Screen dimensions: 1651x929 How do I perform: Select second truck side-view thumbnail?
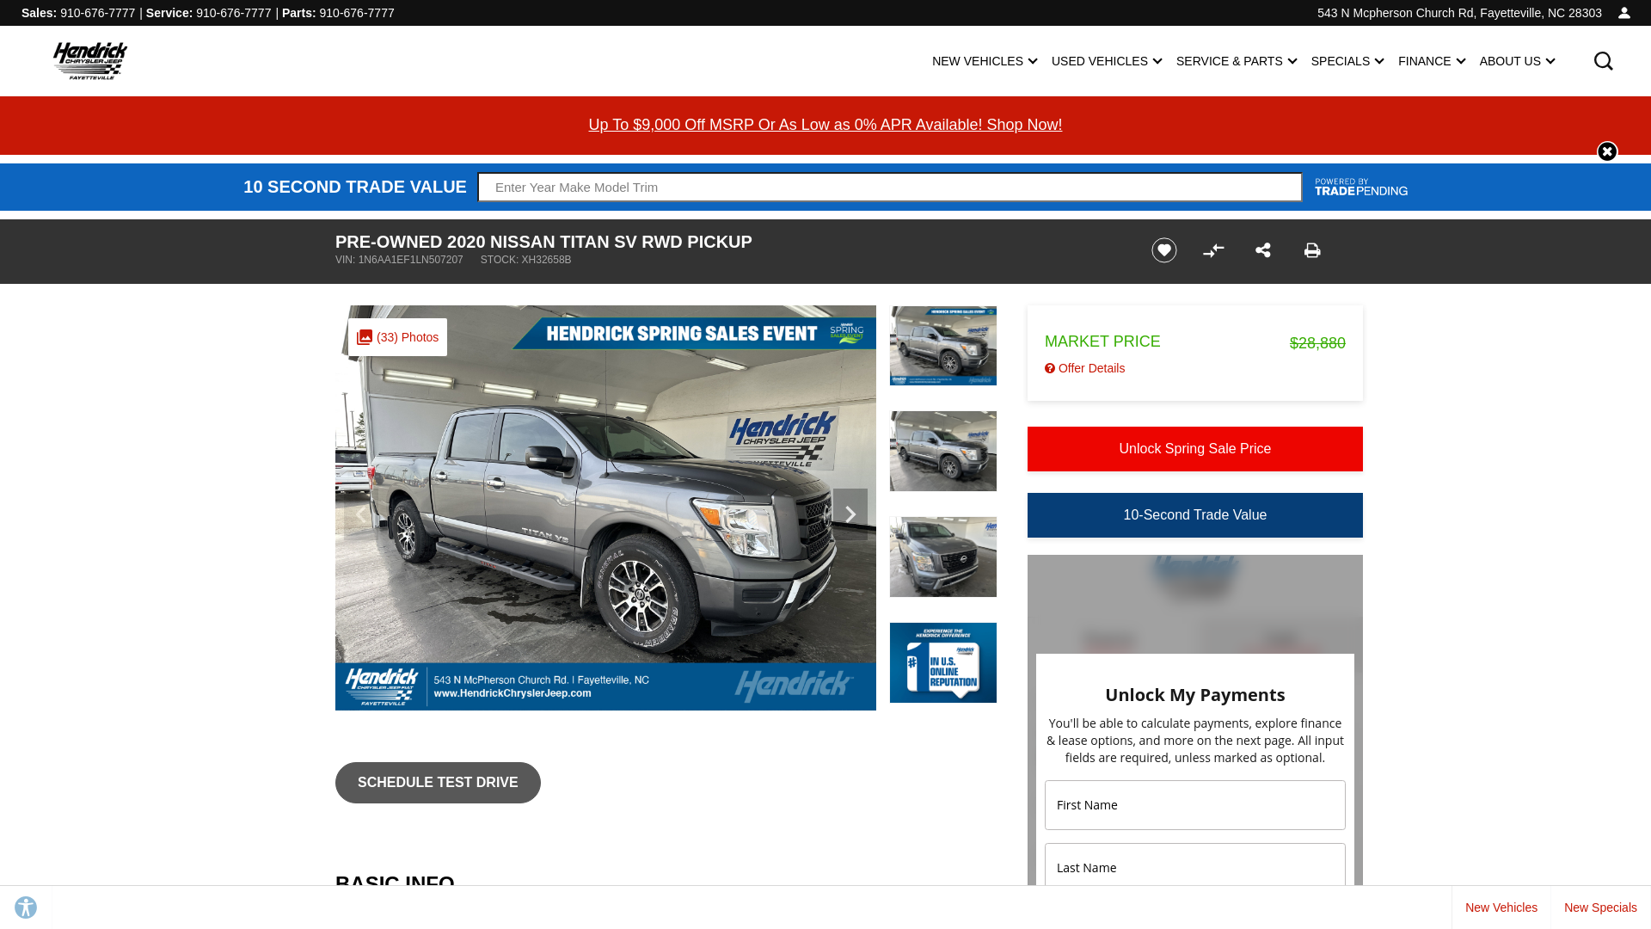point(943,452)
